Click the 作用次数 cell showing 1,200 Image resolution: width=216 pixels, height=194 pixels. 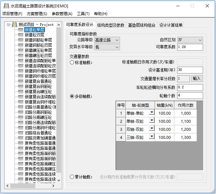pos(185,129)
